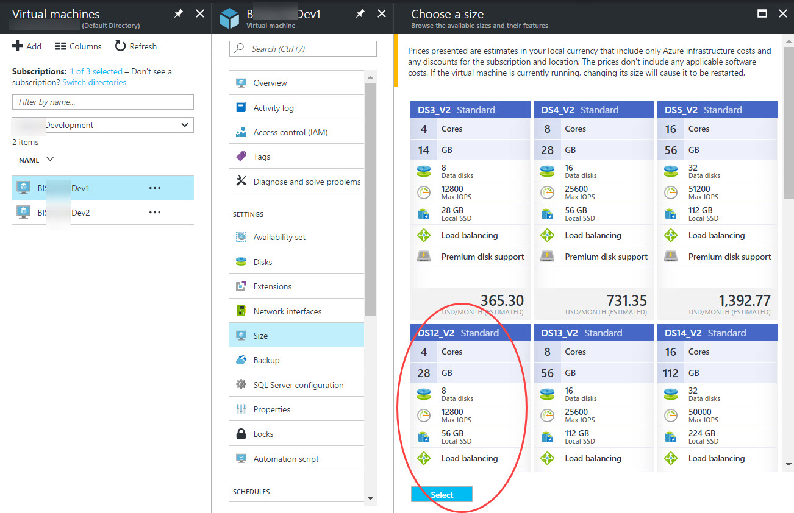
Task: Click the DS3_V2 Max IOPS gauge icon
Action: point(424,193)
